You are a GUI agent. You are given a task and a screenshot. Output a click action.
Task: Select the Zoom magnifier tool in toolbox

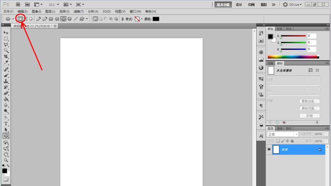tap(6, 160)
